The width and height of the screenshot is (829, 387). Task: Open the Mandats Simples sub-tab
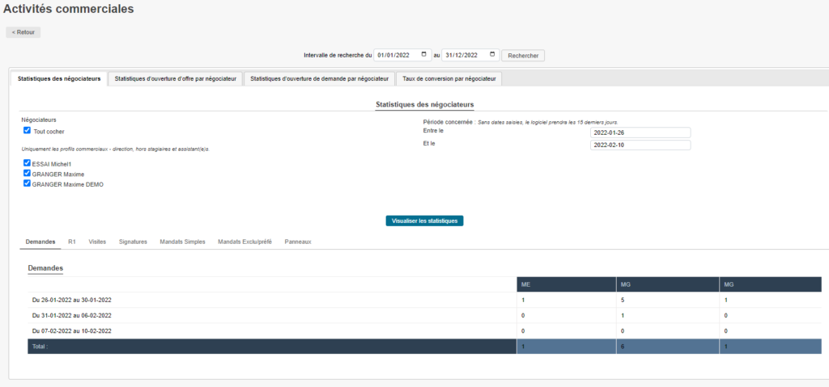[183, 242]
